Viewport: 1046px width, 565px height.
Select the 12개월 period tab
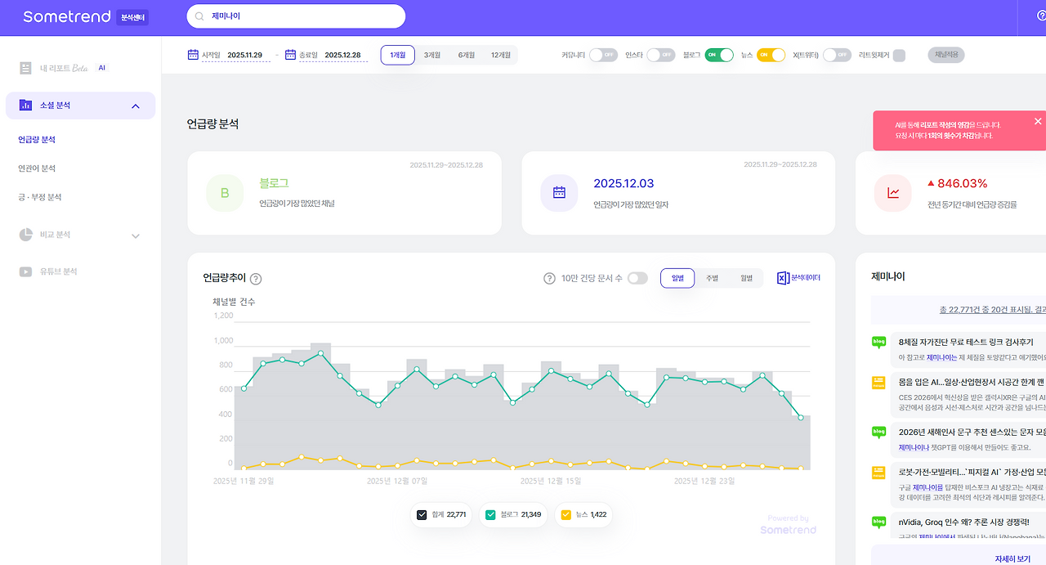click(501, 55)
